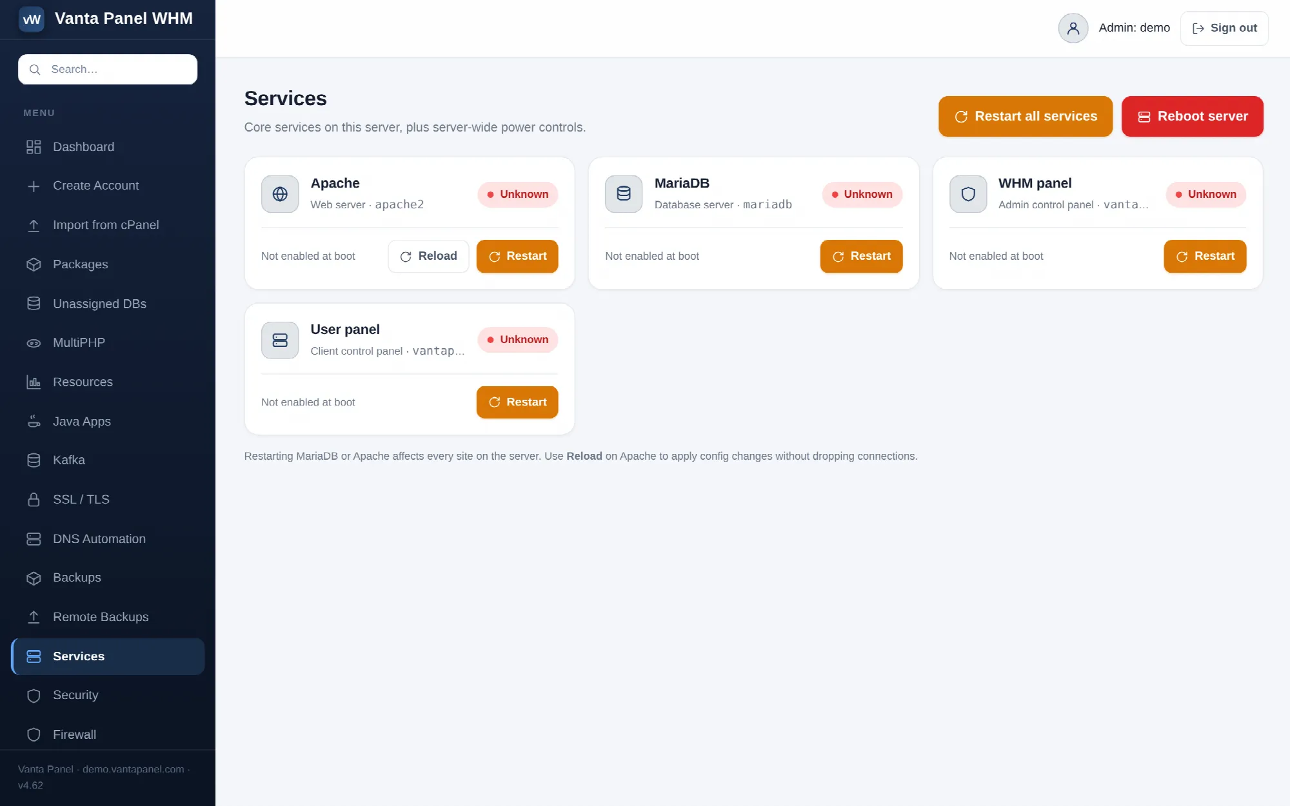The width and height of the screenshot is (1290, 806).
Task: Click the admin user avatar icon
Action: point(1073,28)
